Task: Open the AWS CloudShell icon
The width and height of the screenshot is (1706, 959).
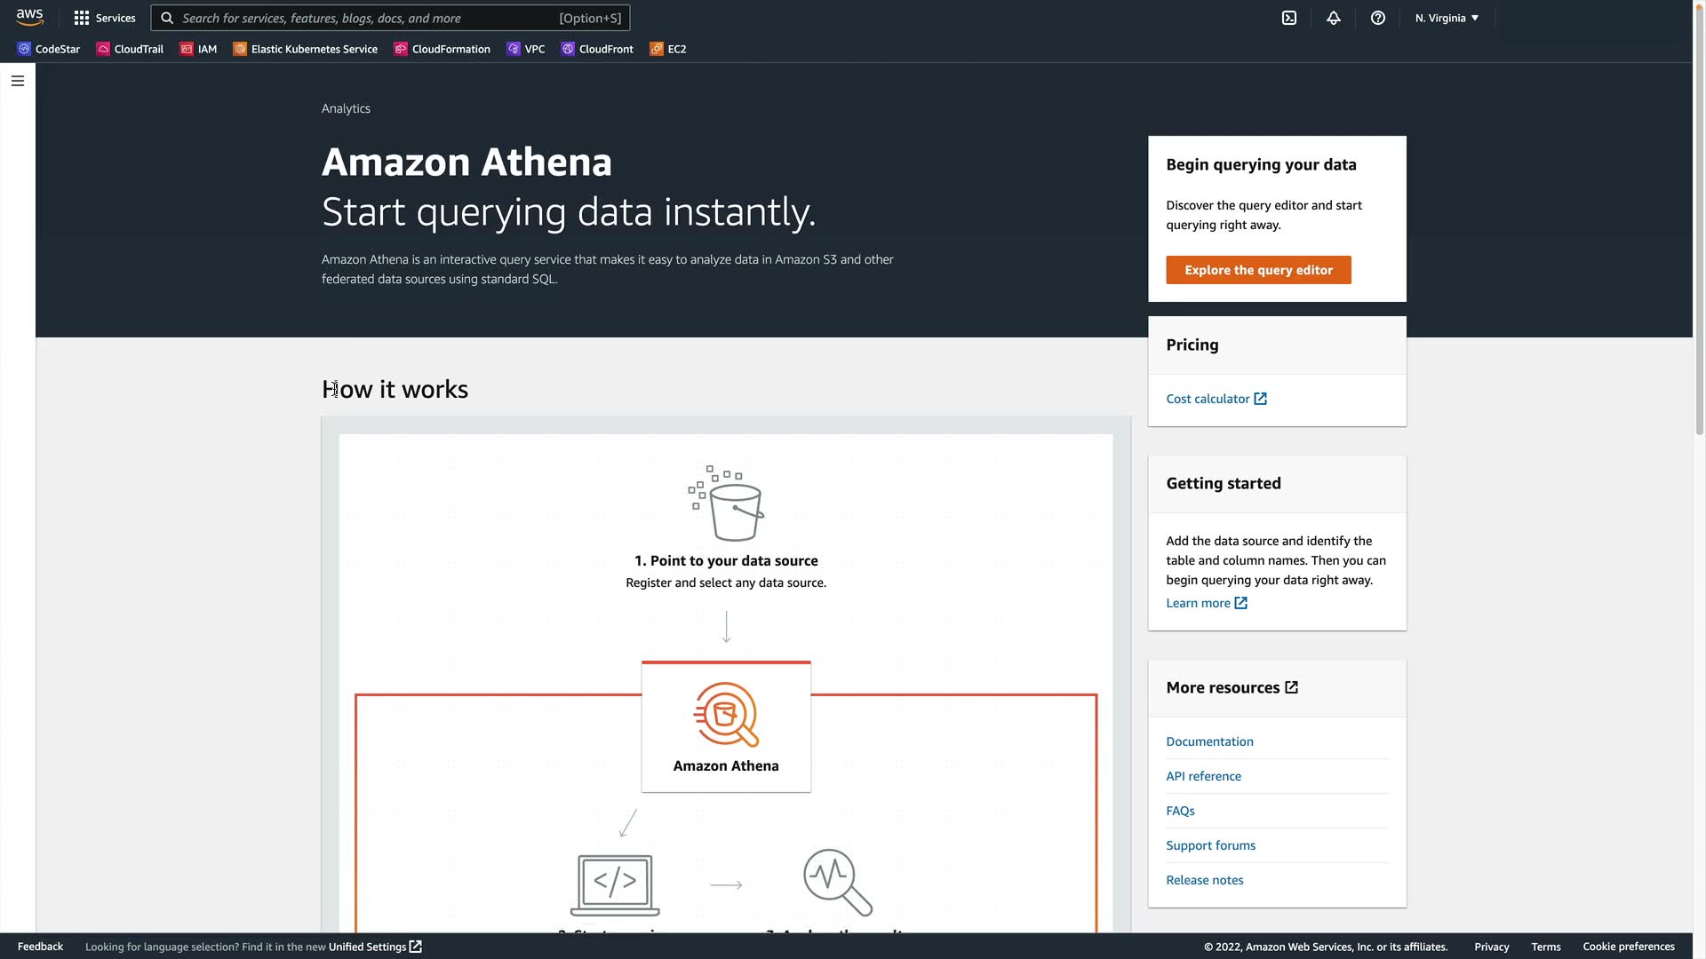Action: (x=1289, y=18)
